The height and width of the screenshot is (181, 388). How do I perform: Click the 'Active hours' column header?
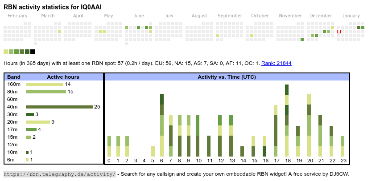click(x=63, y=77)
